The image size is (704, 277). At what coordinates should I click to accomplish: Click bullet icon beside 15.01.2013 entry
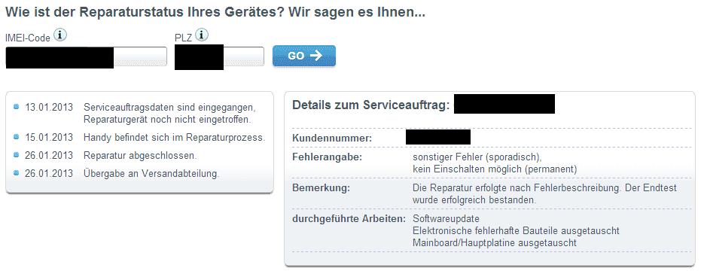pos(17,136)
